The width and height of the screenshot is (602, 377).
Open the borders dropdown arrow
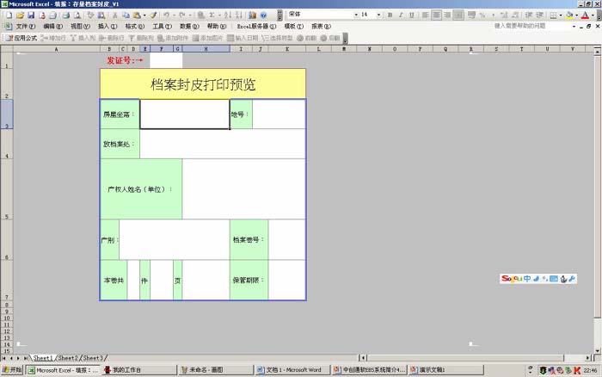coord(560,15)
